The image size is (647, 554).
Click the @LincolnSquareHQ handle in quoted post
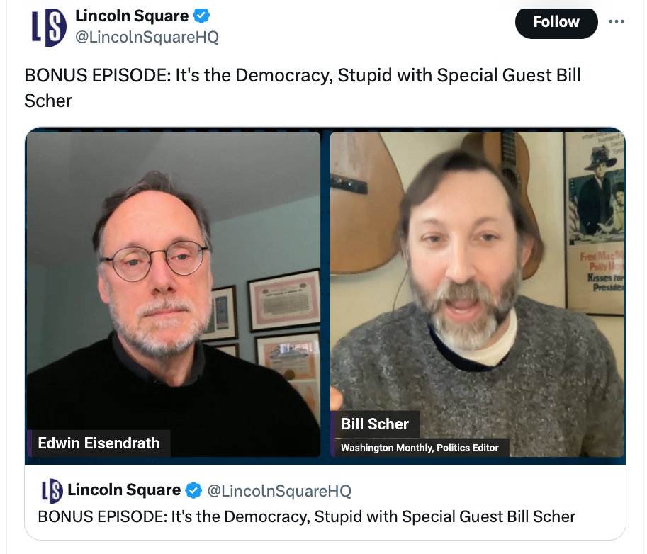(279, 491)
